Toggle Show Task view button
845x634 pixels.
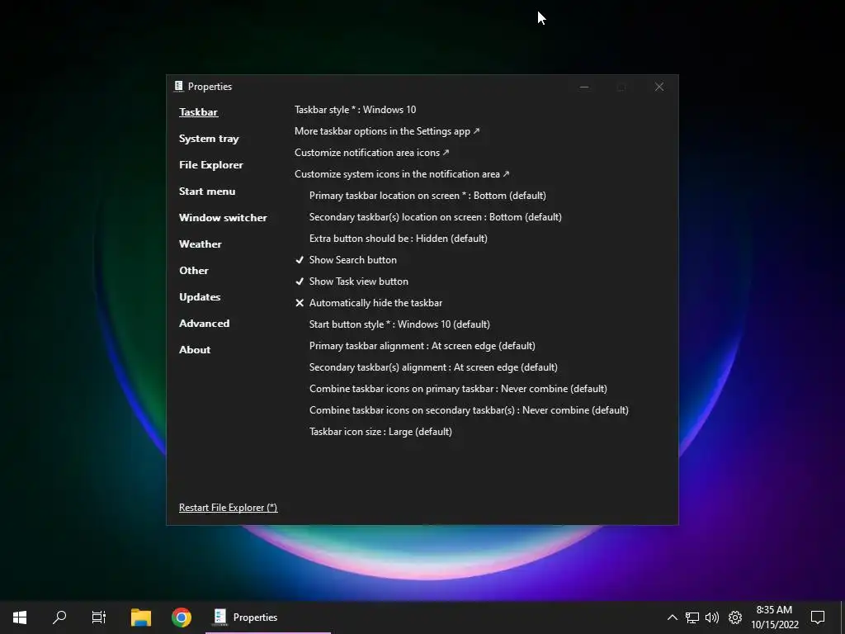pos(352,282)
